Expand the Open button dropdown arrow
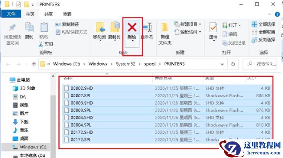The width and height of the screenshot is (283, 158). click(240, 25)
